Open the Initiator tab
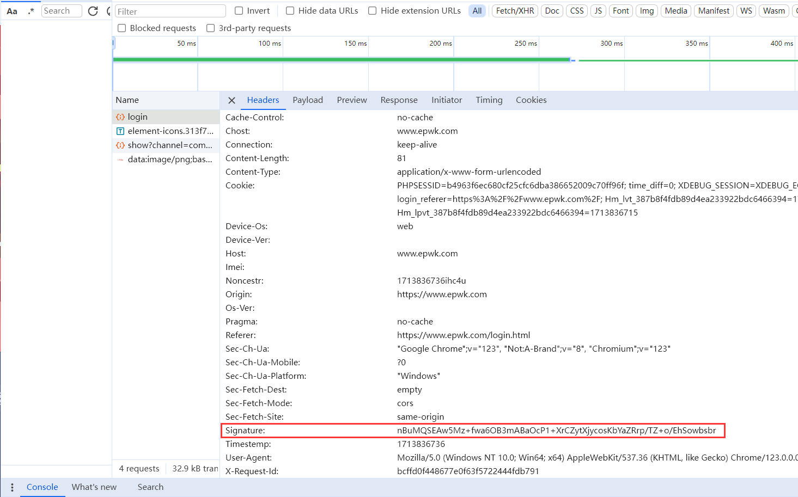This screenshot has height=497, width=798. tap(447, 100)
